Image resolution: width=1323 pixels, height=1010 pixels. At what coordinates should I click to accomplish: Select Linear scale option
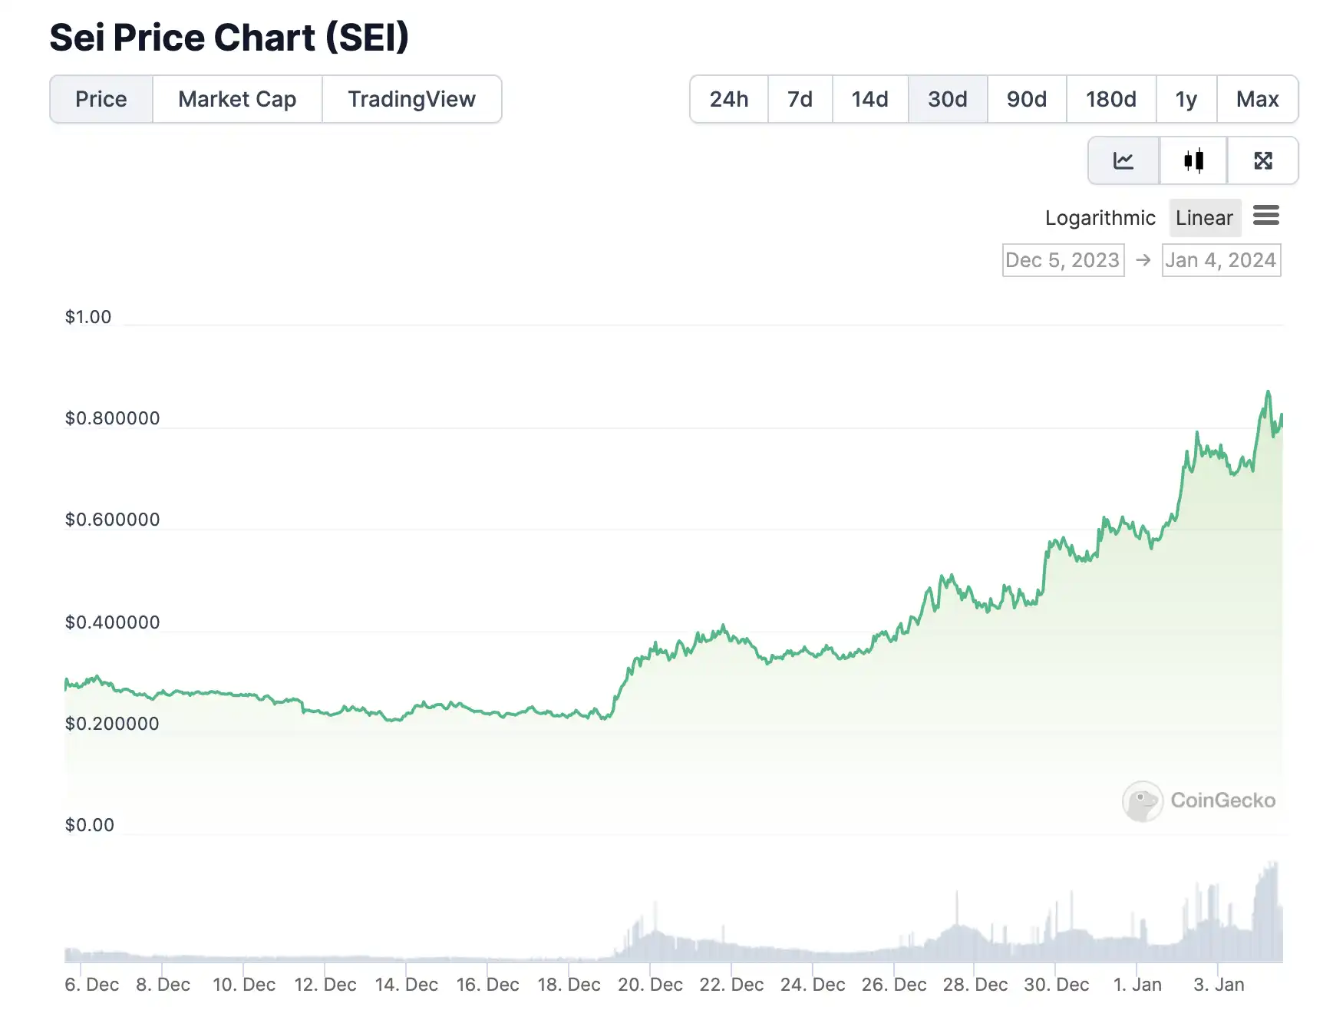click(x=1204, y=218)
